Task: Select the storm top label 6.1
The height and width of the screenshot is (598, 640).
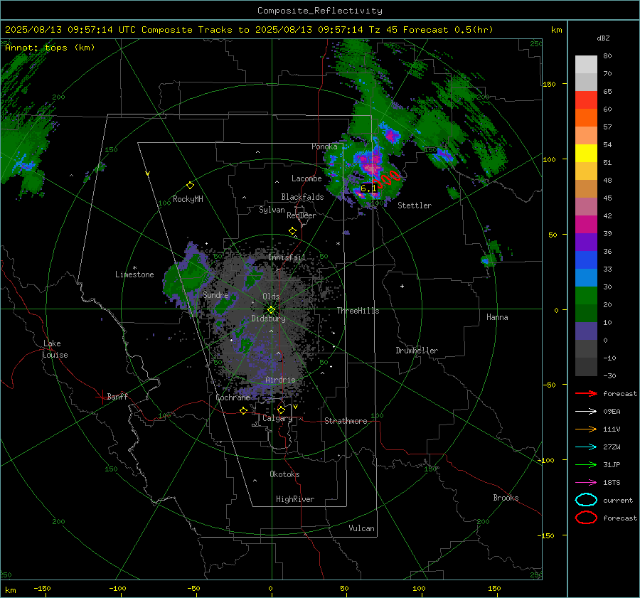Action: (x=368, y=188)
